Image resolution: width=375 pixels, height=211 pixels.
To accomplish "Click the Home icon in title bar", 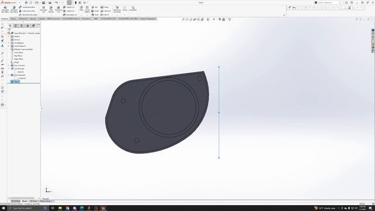I will point(26,2).
